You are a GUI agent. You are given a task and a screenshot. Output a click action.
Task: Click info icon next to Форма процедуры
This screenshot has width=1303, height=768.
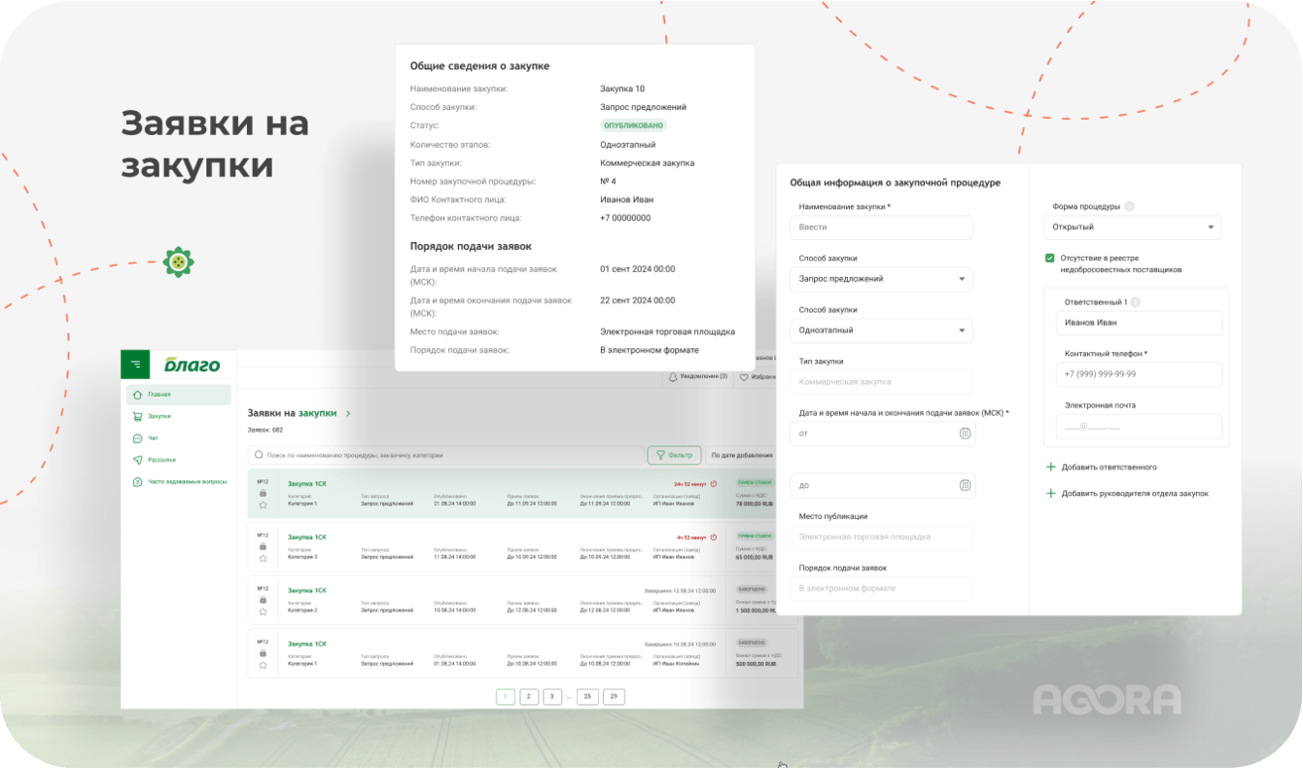point(1129,206)
